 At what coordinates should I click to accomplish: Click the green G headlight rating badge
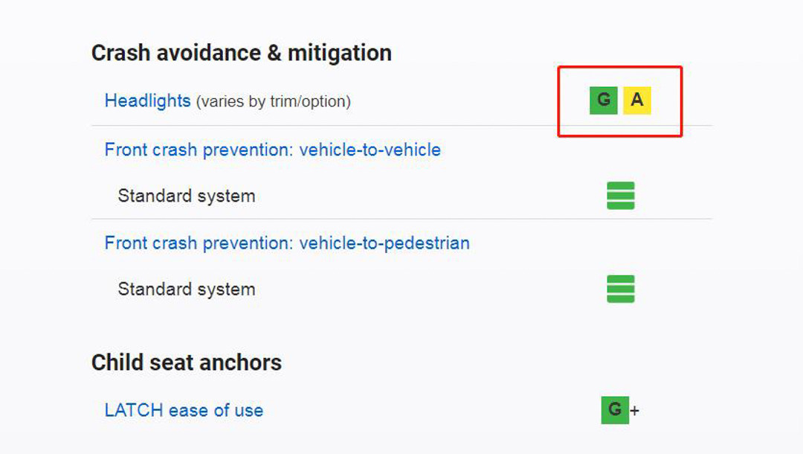(x=604, y=100)
